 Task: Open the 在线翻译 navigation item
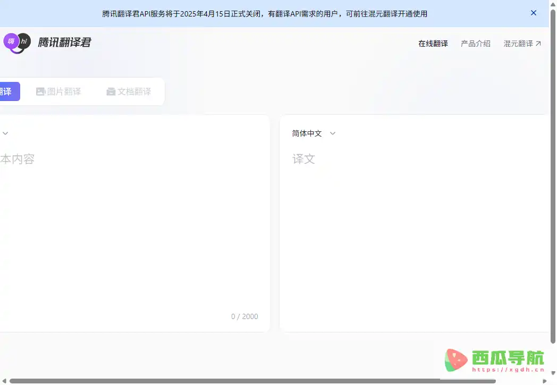coord(433,44)
